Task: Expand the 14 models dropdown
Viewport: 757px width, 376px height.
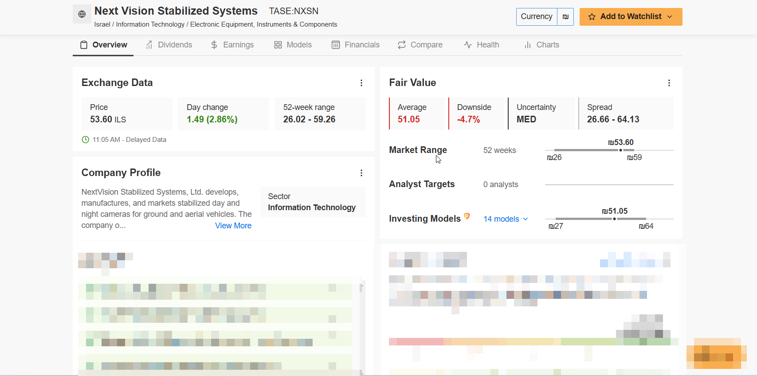Action: tap(506, 219)
